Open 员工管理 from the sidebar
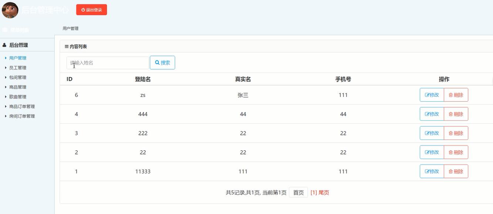The image size is (493, 214). (x=18, y=67)
